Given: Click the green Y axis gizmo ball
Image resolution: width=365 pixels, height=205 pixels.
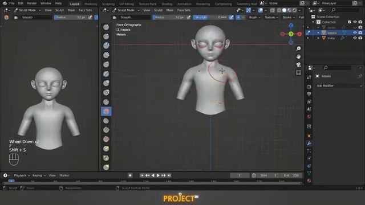Looking at the screenshot, I should pos(291,34).
